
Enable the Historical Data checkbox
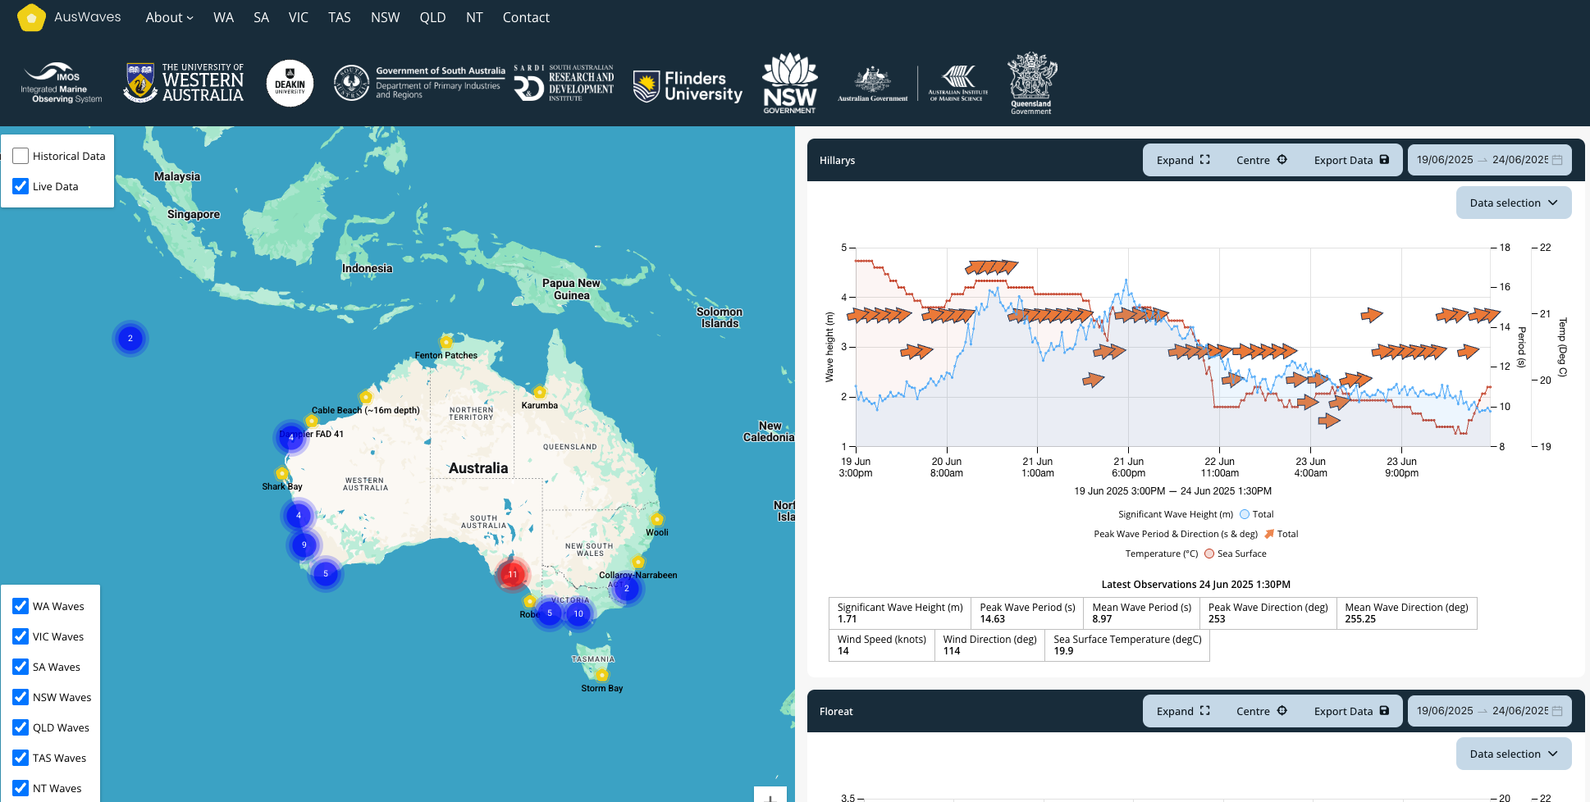coord(20,156)
